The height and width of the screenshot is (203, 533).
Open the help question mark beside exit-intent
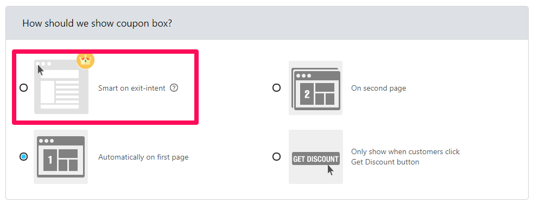click(174, 88)
